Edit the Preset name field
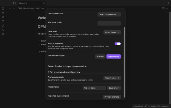171x108 pixels. click(94, 88)
